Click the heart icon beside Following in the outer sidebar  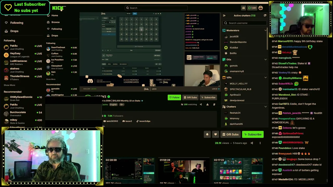(6, 23)
